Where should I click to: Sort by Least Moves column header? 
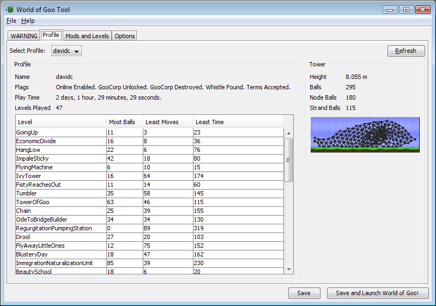(x=168, y=122)
